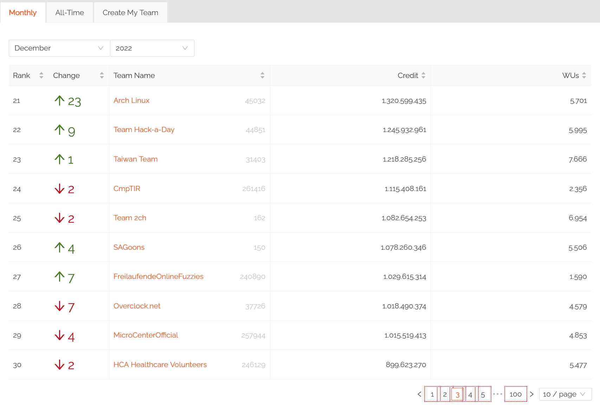Go to next page arrow
This screenshot has width=600, height=417.
pos(532,394)
